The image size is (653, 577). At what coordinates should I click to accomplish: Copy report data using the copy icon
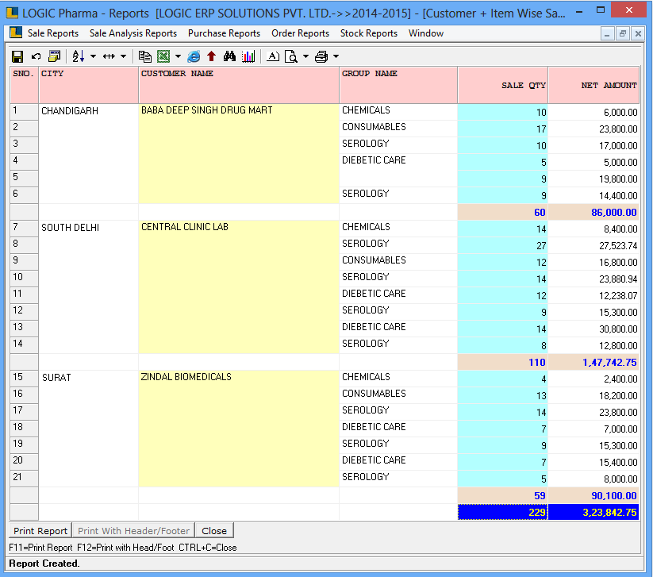145,56
